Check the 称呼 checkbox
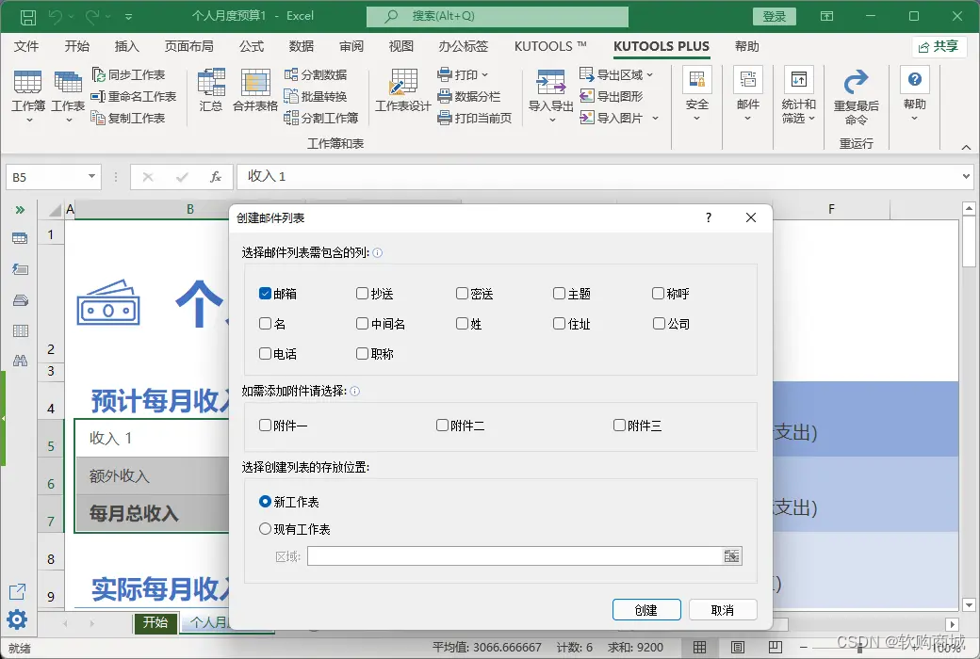 658,294
